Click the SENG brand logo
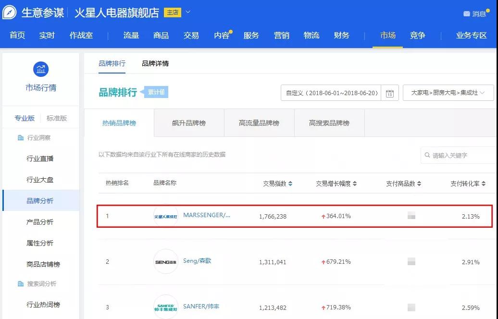 [x=166, y=262]
